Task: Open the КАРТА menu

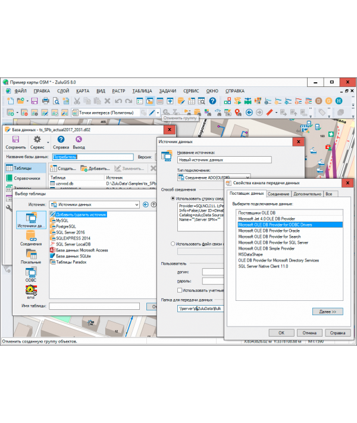Action: point(83,91)
